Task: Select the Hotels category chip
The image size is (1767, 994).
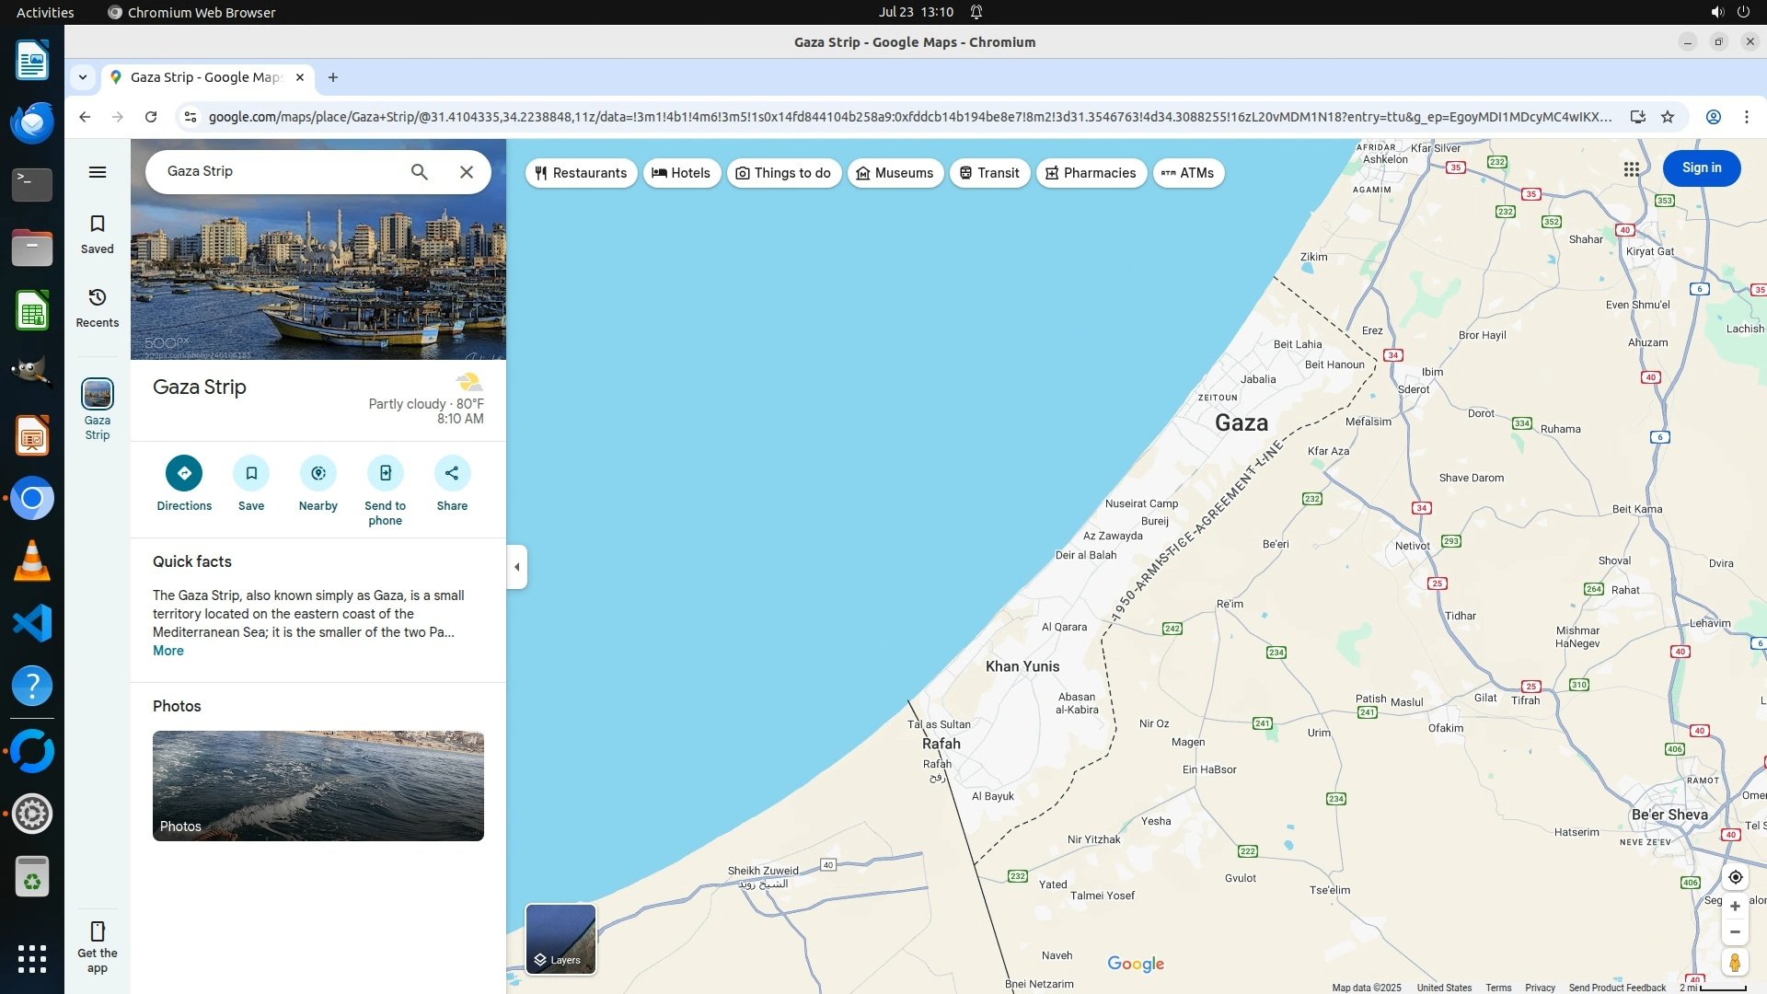Action: tap(681, 173)
